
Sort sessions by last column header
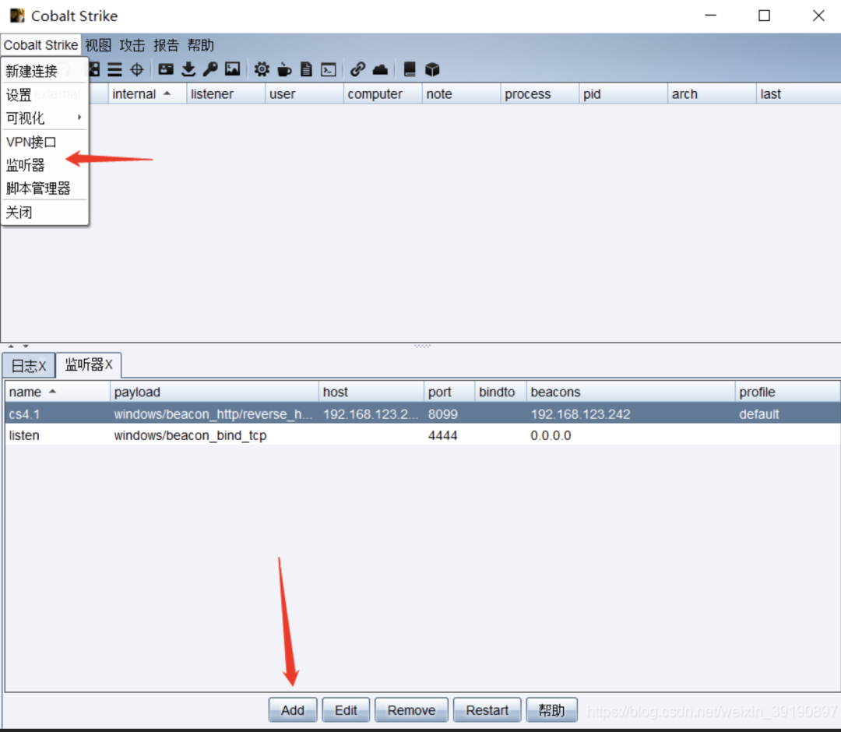(799, 94)
